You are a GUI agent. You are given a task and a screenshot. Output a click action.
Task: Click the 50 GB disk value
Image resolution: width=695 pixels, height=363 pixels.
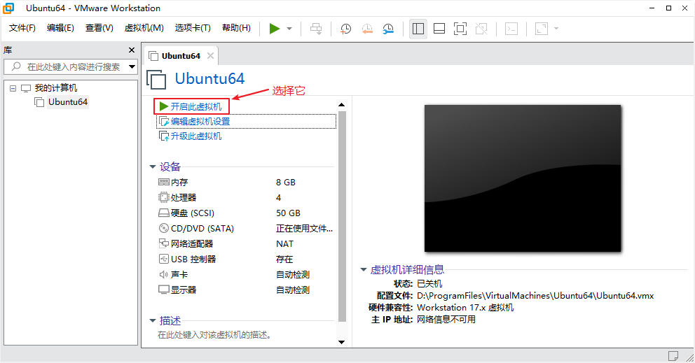pyautogui.click(x=288, y=213)
